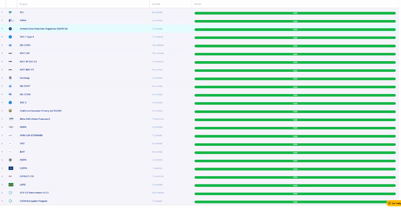Click the Results column header
This screenshot has width=401, height=208.
tap(198, 4)
